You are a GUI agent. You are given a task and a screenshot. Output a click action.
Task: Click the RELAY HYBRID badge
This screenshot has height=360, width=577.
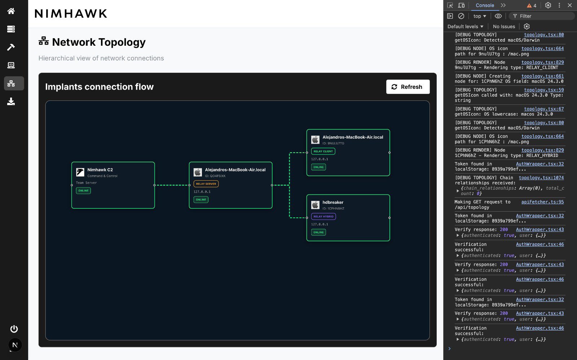[323, 216]
